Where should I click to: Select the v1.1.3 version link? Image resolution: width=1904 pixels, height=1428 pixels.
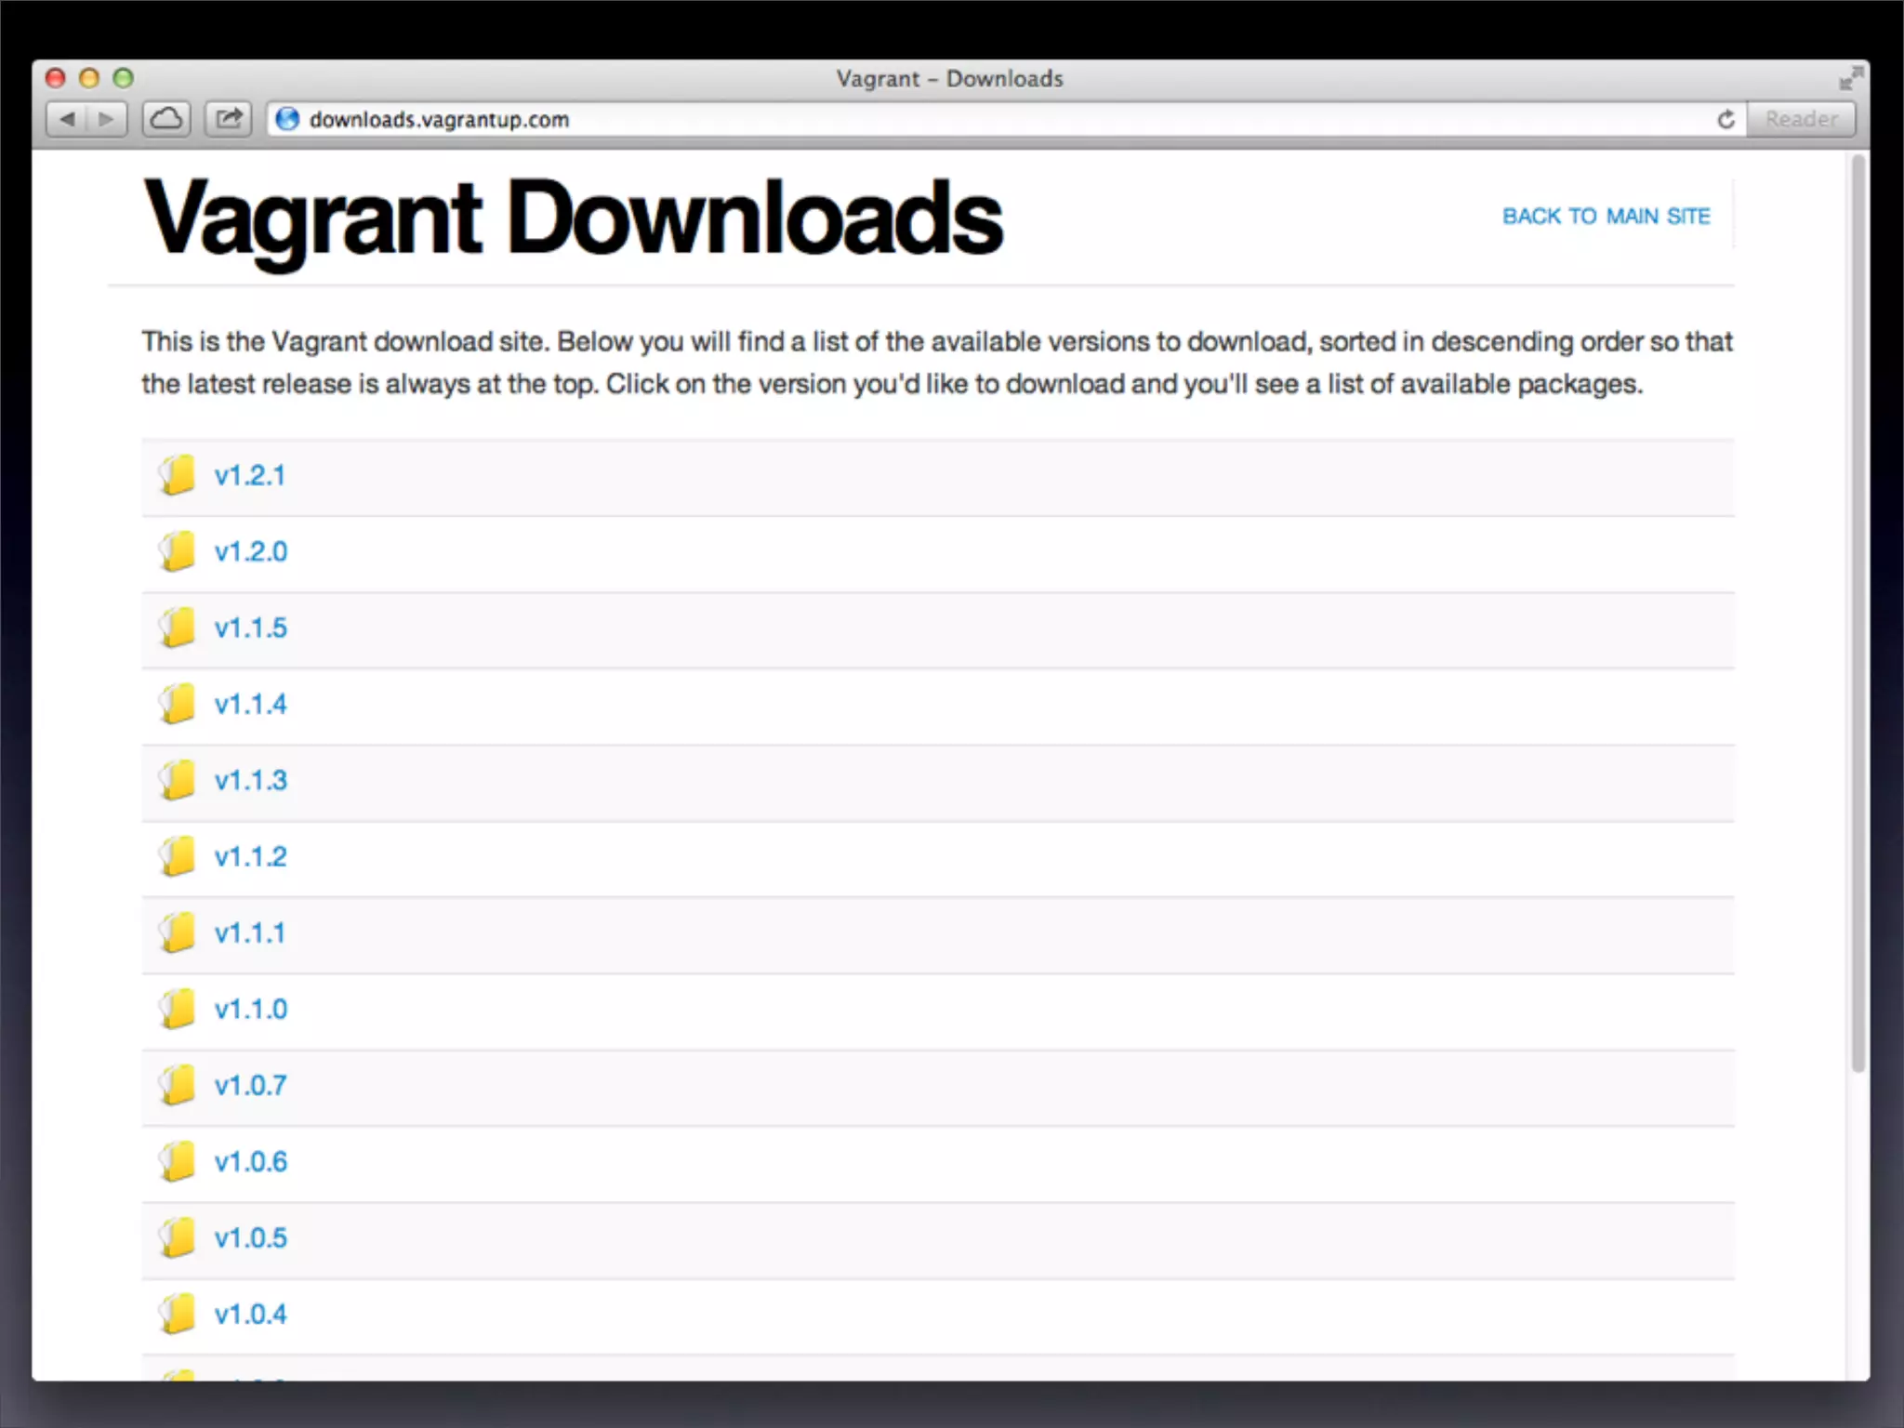point(251,780)
